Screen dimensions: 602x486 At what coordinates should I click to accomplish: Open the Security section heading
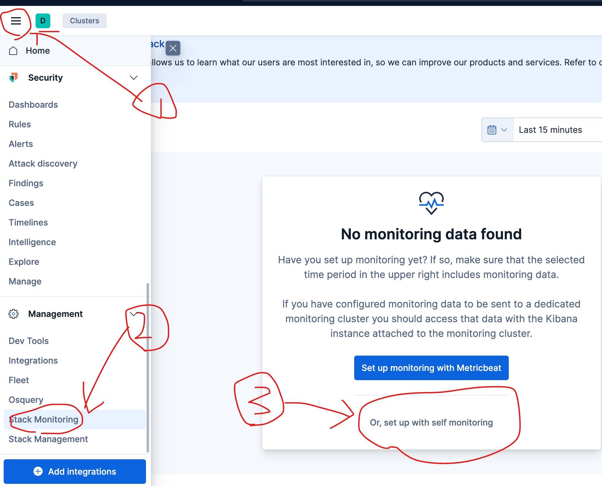(45, 78)
